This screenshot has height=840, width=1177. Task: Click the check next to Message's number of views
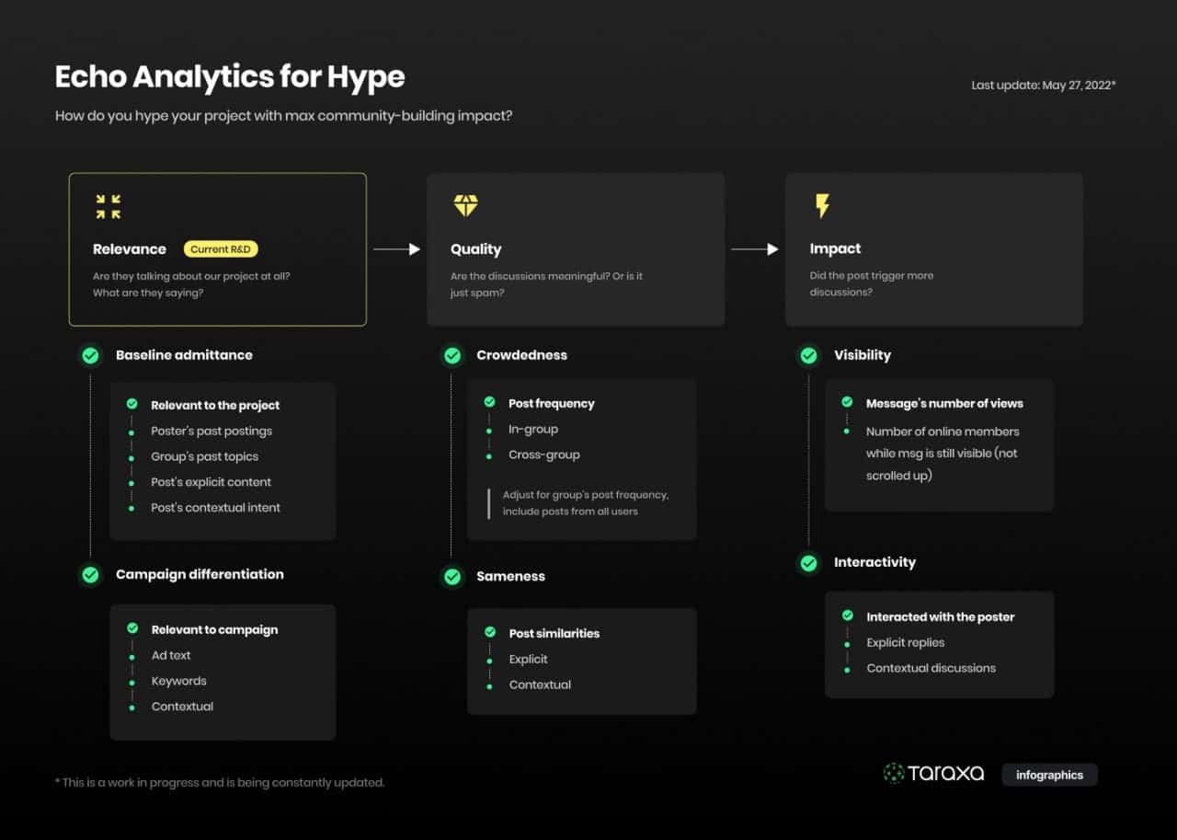click(846, 402)
